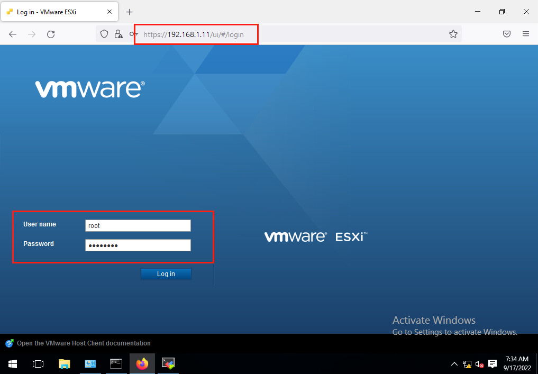
Task: Go forward in browser history
Action: (32, 34)
